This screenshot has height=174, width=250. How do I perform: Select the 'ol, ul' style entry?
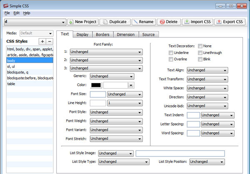[x=30, y=66]
